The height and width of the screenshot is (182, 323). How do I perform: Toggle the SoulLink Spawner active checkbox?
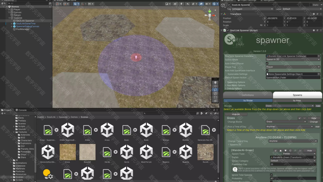tap(229, 5)
